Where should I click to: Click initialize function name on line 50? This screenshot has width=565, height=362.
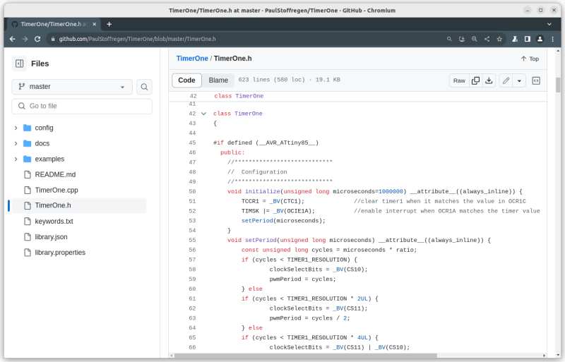coord(262,191)
